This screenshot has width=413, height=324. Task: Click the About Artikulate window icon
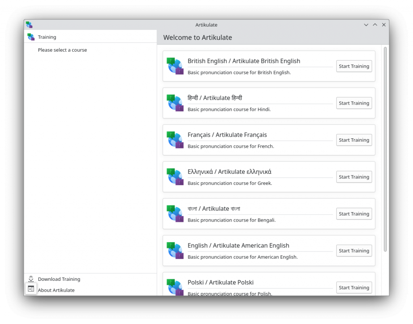tap(31, 289)
